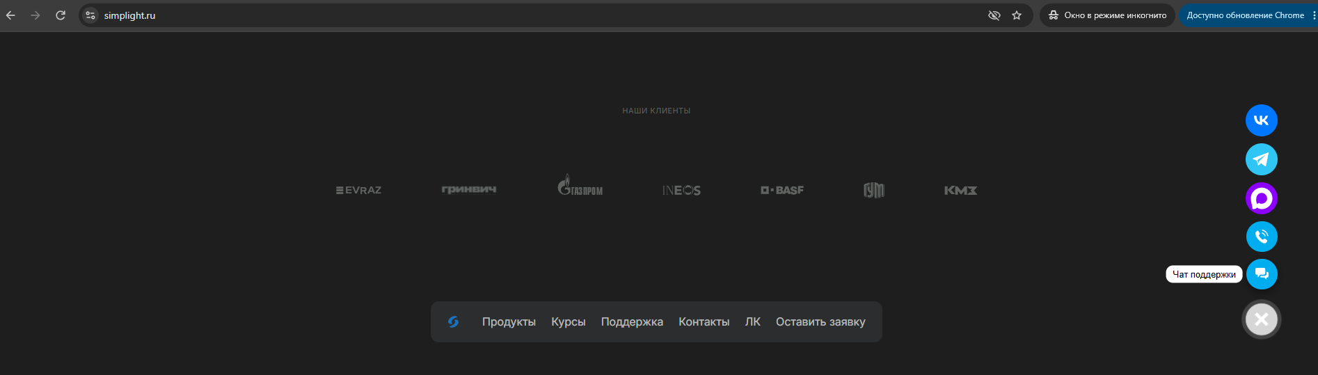
Task: Go to the Курсы section
Action: click(x=569, y=321)
